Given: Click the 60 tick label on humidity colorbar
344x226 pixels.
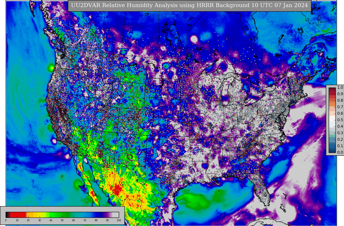Looking at the screenshot, I should pos(74,220).
